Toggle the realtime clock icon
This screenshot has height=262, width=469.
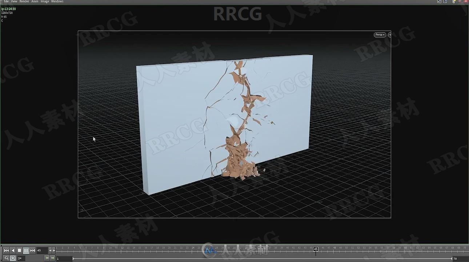13,258
